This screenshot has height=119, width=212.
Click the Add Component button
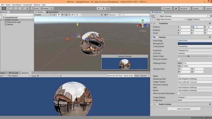click(x=184, y=109)
